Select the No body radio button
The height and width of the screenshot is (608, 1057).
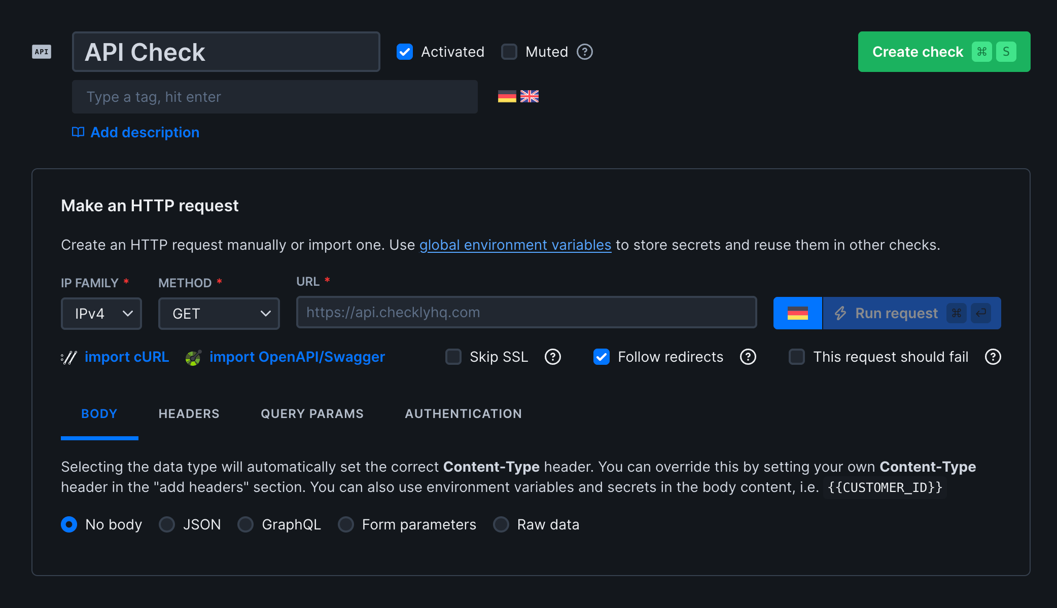(69, 524)
